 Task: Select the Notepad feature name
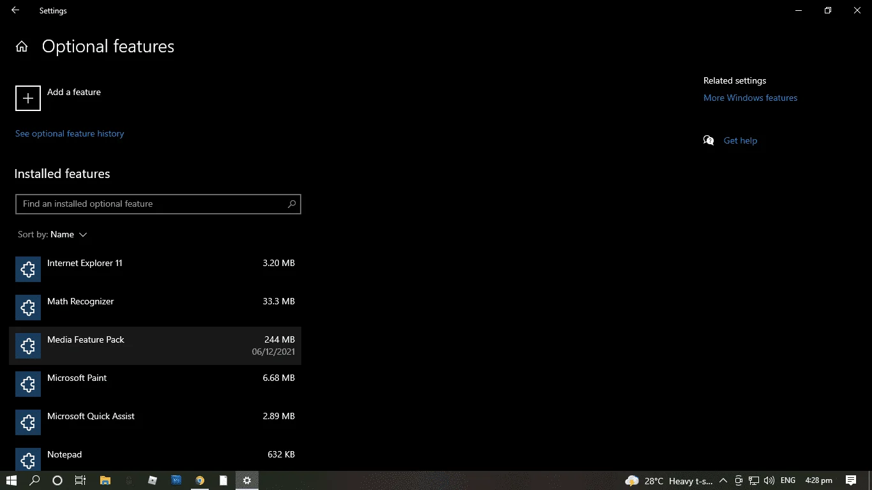[x=64, y=454]
